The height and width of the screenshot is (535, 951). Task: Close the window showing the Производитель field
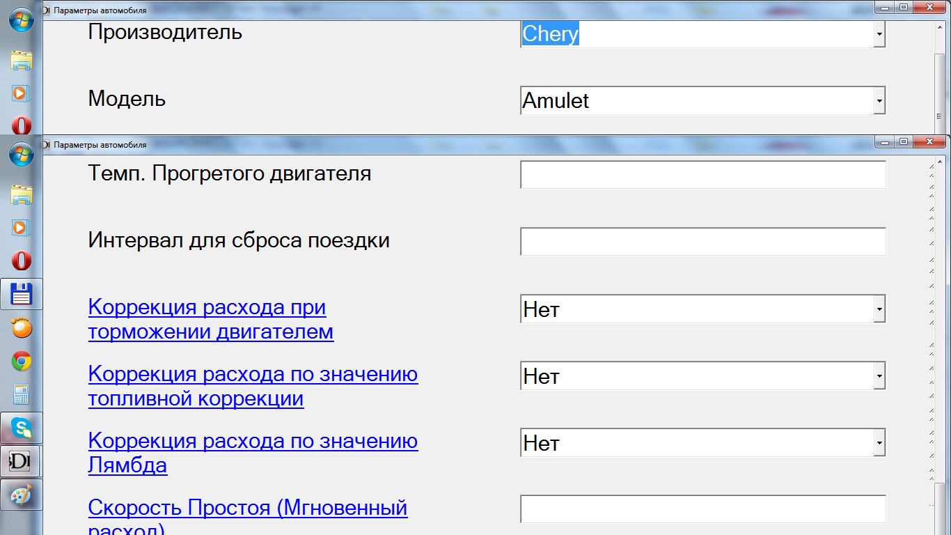click(929, 8)
